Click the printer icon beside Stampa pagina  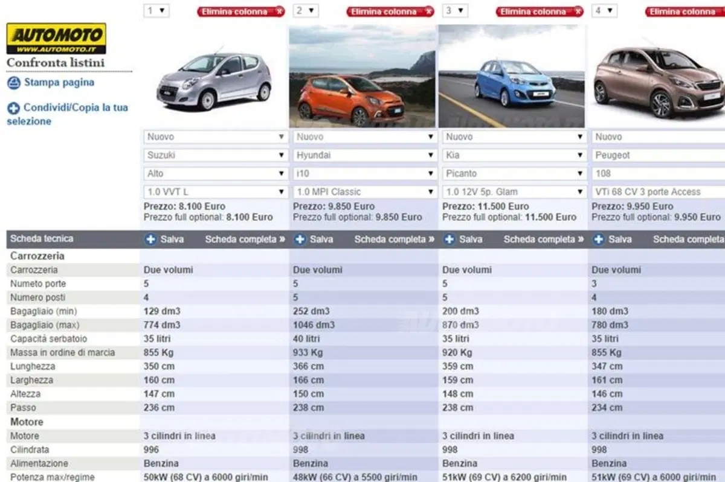(x=13, y=83)
